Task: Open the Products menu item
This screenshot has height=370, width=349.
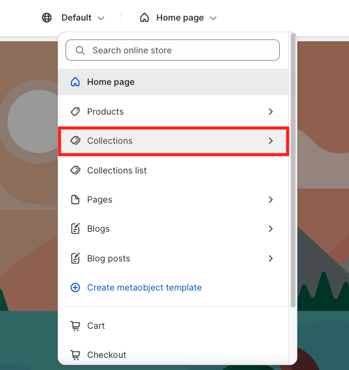Action: [173, 112]
